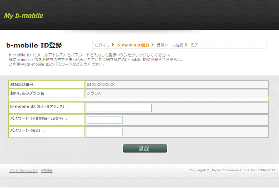279x188 pixels.
Task: Select the ログイン breadcrumb step
Action: [x=102, y=45]
